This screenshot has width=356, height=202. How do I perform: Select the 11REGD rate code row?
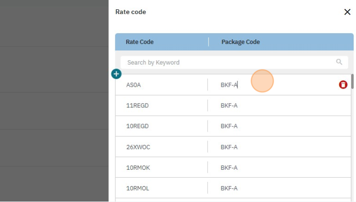137,105
